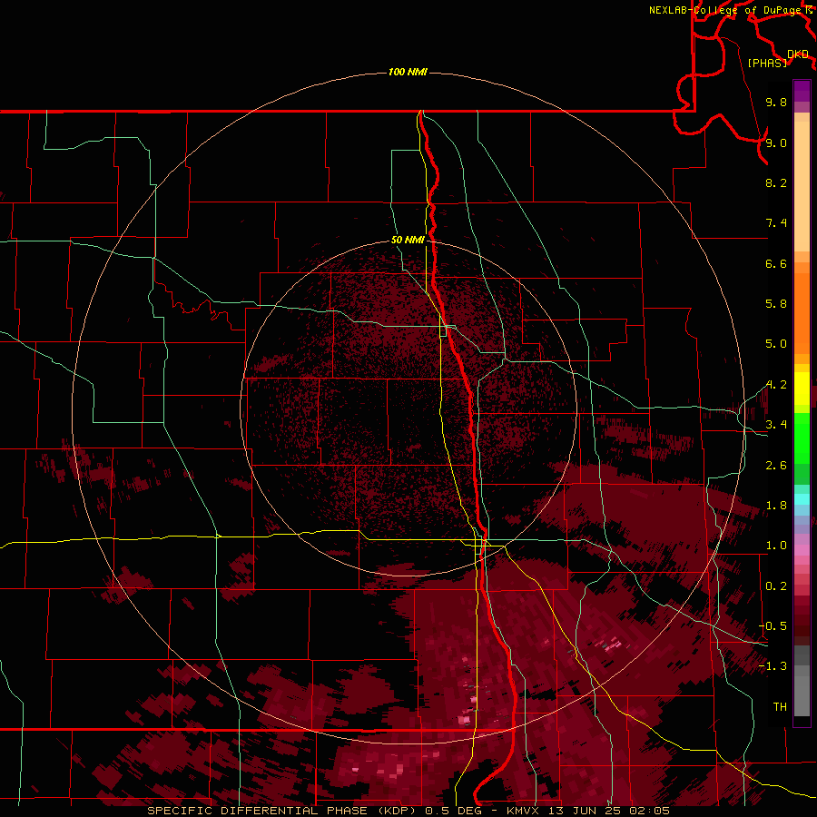This screenshot has width=817, height=817.
Task: Click the 9.0 value on the color scale
Action: coord(776,143)
